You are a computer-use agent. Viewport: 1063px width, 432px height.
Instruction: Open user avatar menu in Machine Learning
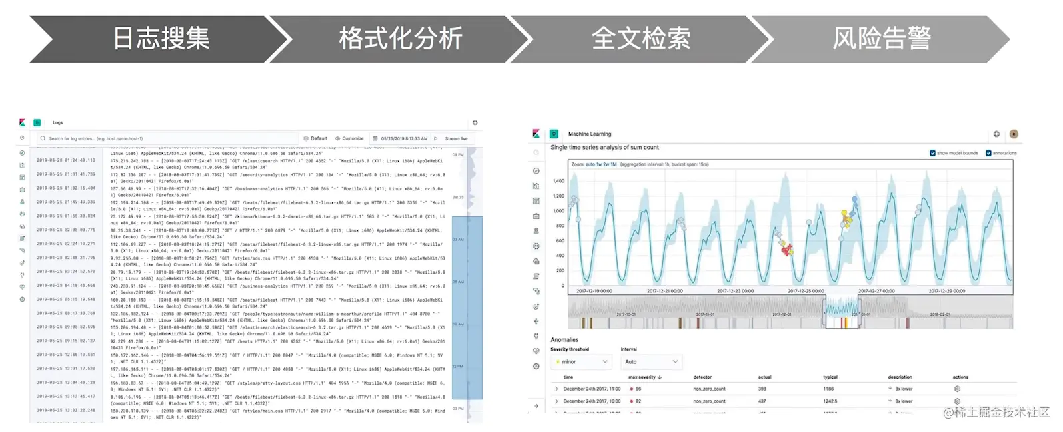(x=1014, y=134)
